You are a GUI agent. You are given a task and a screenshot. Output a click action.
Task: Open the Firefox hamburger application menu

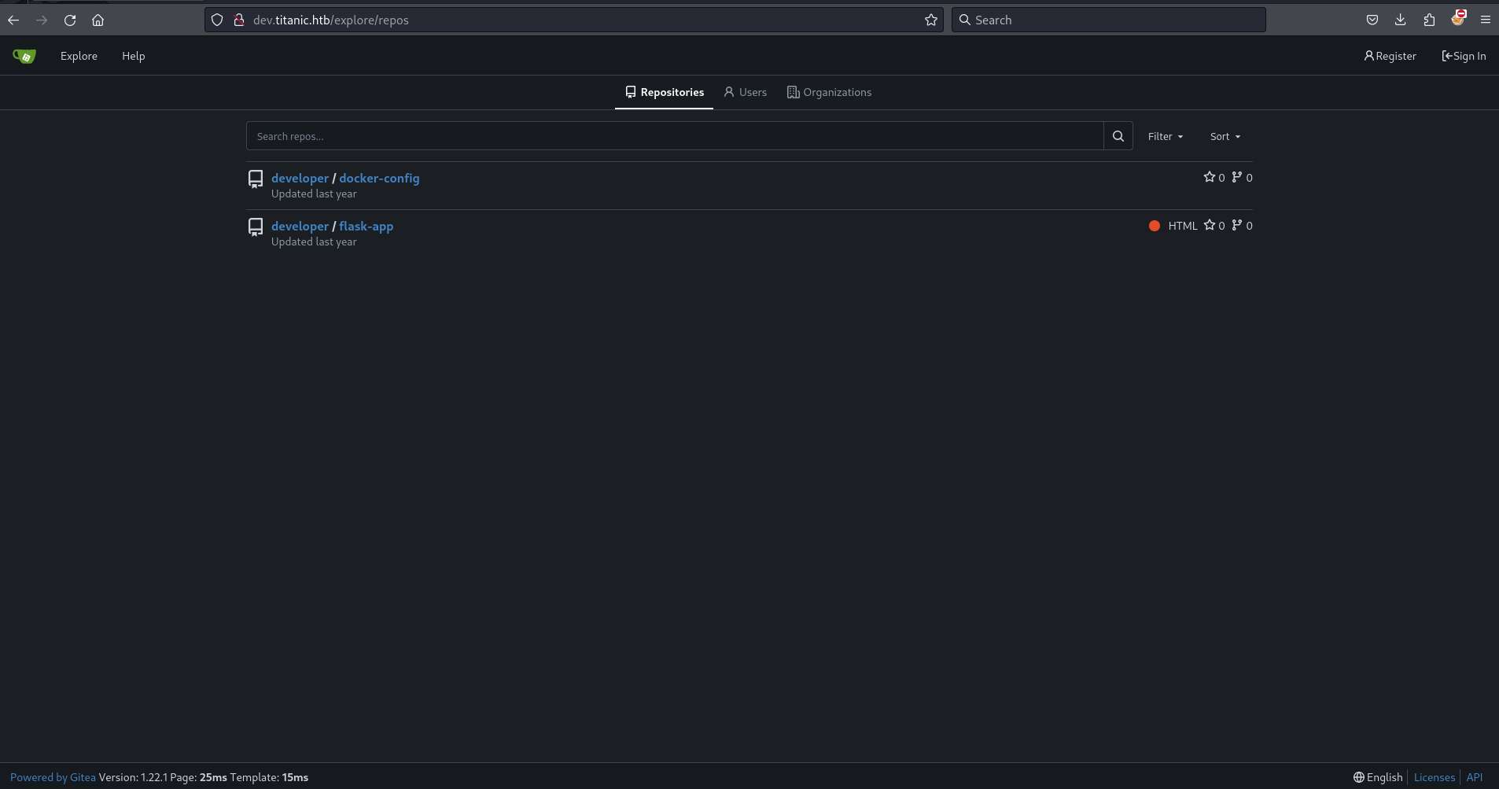[x=1485, y=20]
